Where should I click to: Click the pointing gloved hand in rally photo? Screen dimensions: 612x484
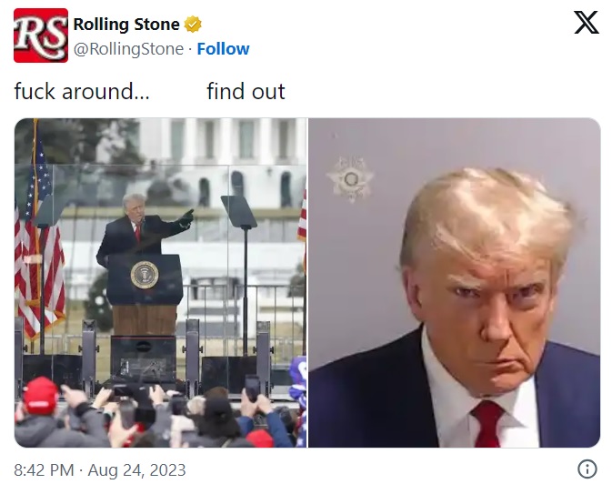(x=186, y=218)
